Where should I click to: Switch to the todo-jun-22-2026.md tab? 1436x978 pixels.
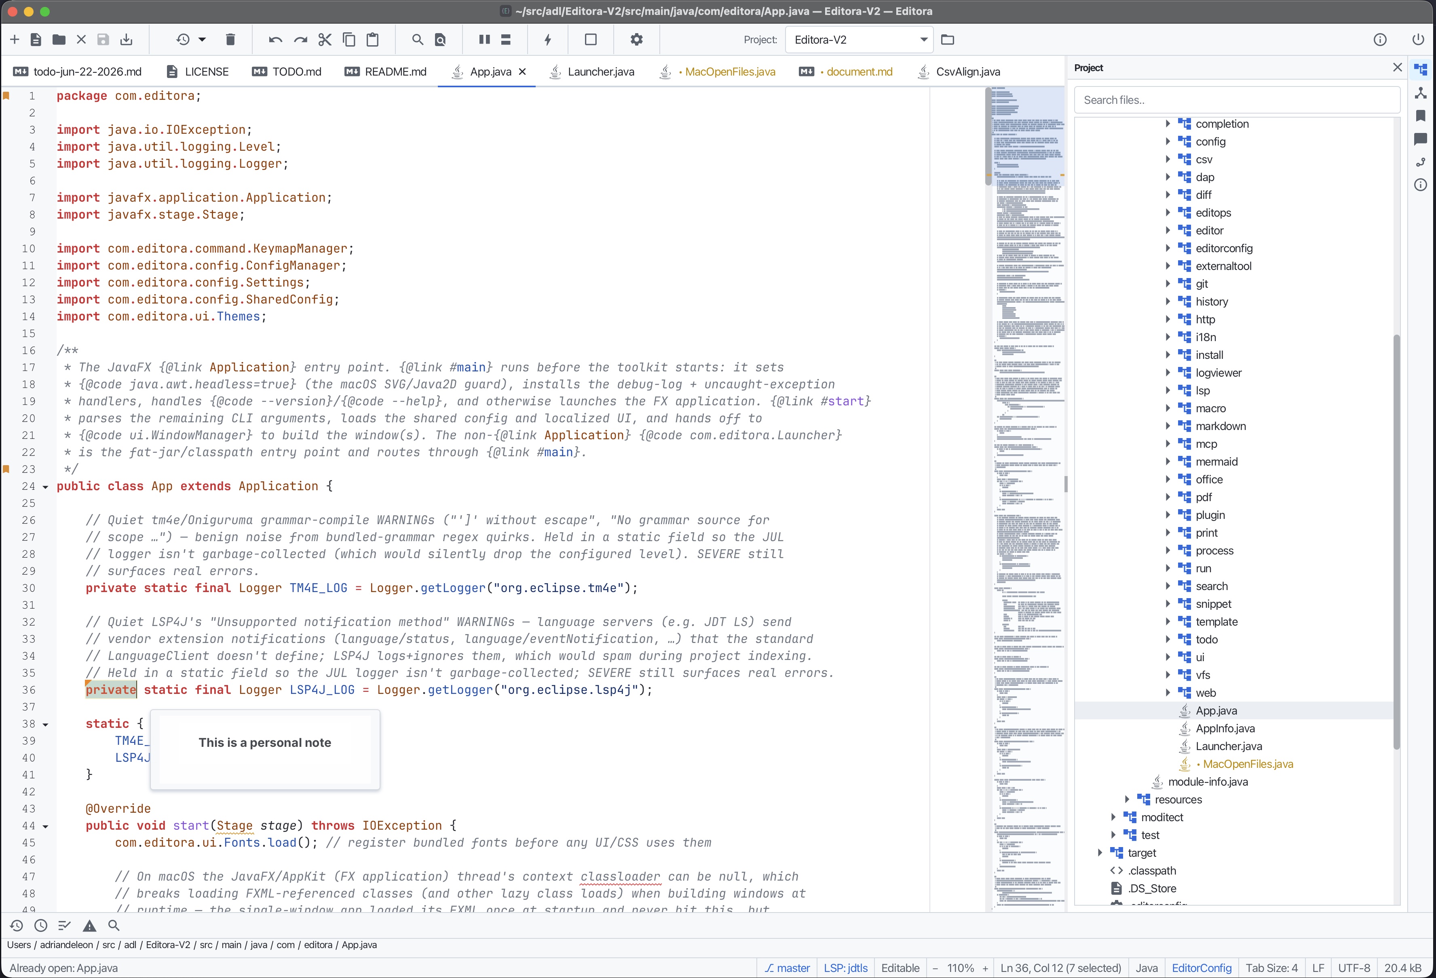(x=78, y=72)
